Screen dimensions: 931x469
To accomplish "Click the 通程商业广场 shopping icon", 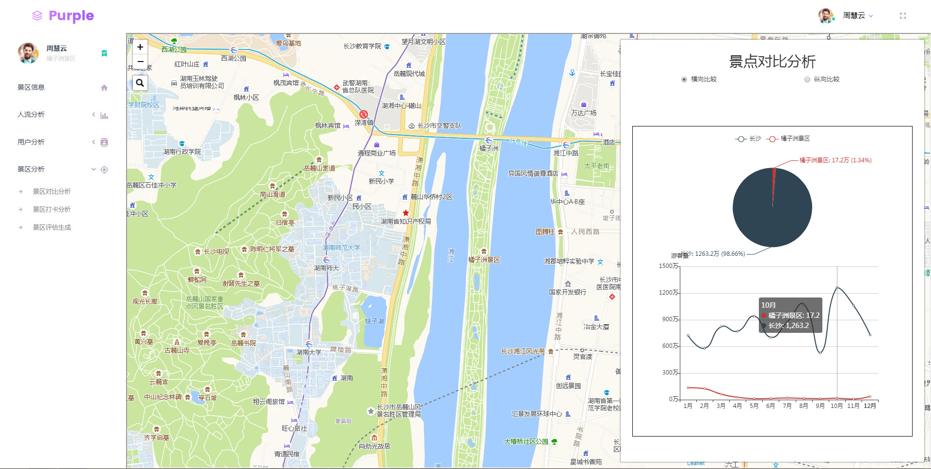I will coord(377,145).
